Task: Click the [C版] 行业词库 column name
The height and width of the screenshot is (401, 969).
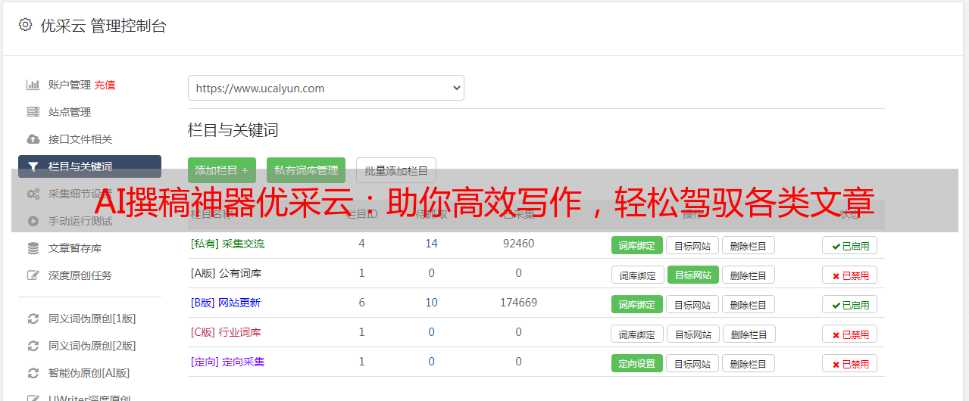Action: [226, 332]
